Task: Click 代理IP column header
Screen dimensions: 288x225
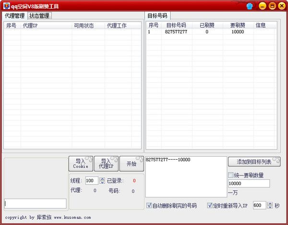Action: (46, 25)
